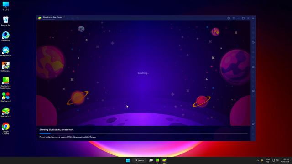Select the Gameloop desktop shortcut

click(5, 36)
